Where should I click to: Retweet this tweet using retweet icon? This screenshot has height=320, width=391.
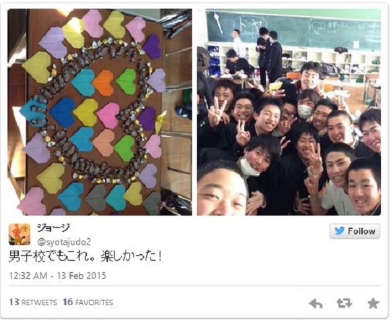pyautogui.click(x=344, y=303)
